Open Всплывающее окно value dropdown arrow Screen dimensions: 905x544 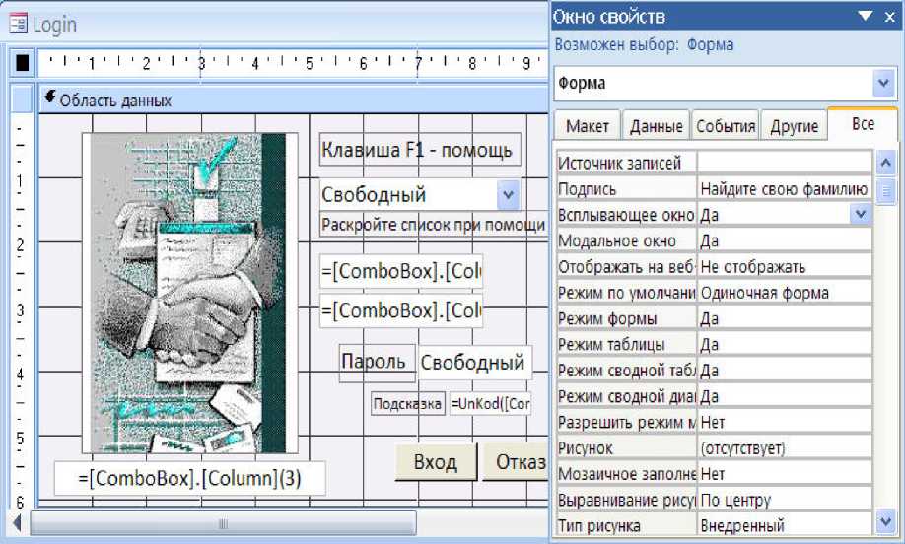(x=860, y=215)
